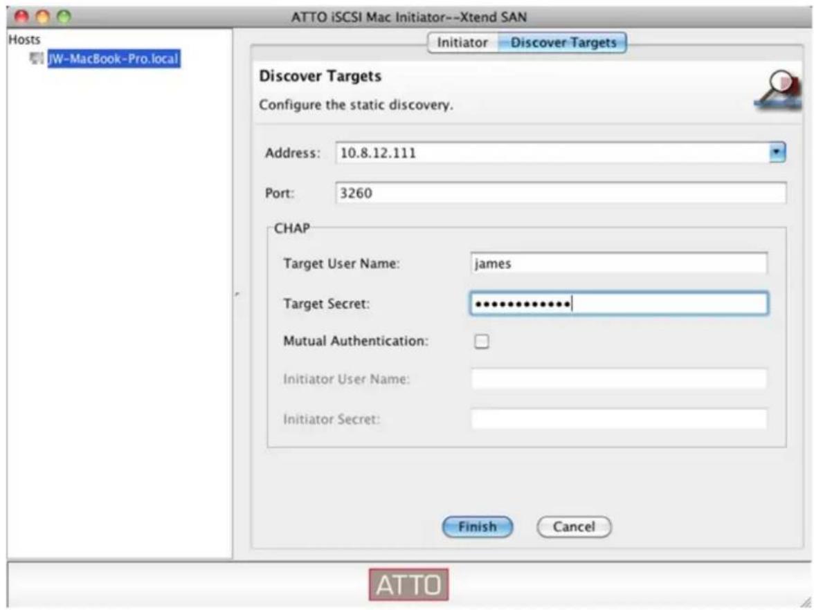
Task: Click the red close window button
Action: click(x=21, y=17)
